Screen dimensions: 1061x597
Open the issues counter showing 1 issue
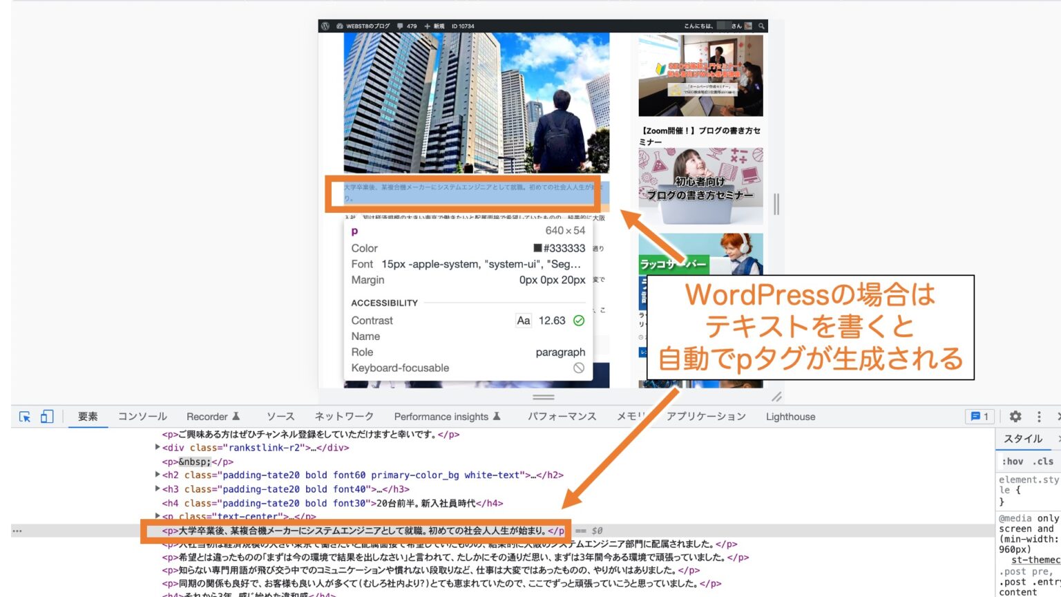pyautogui.click(x=978, y=416)
